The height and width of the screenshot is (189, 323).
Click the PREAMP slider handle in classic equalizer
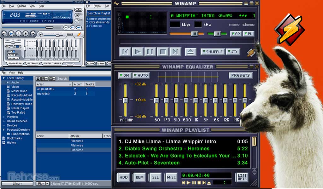[x=125, y=100]
